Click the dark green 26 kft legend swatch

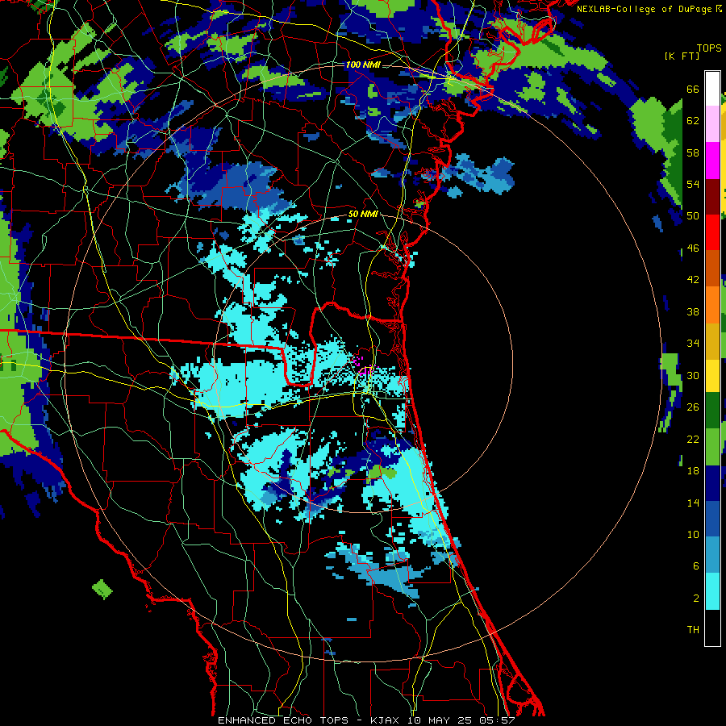click(x=712, y=411)
